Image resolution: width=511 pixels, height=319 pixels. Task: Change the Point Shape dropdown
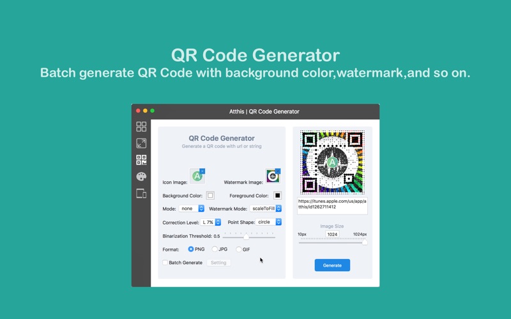[268, 222]
